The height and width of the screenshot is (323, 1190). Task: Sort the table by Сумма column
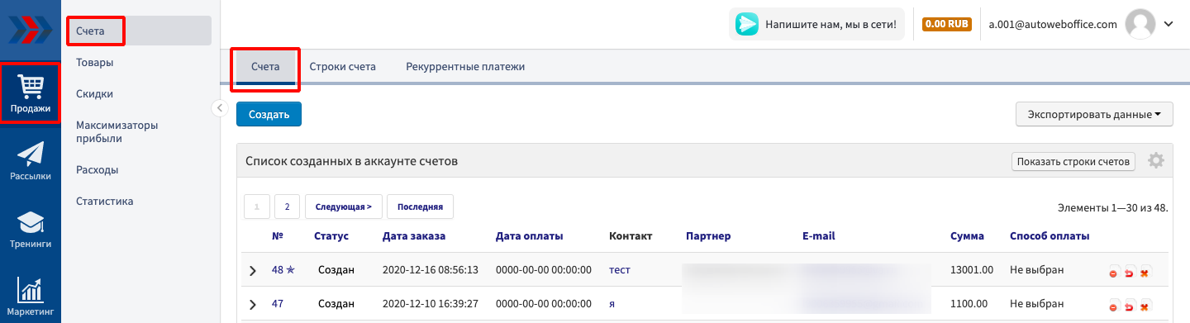pyautogui.click(x=967, y=236)
